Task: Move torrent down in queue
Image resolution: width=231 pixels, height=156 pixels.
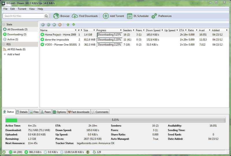Action: [x=74, y=25]
